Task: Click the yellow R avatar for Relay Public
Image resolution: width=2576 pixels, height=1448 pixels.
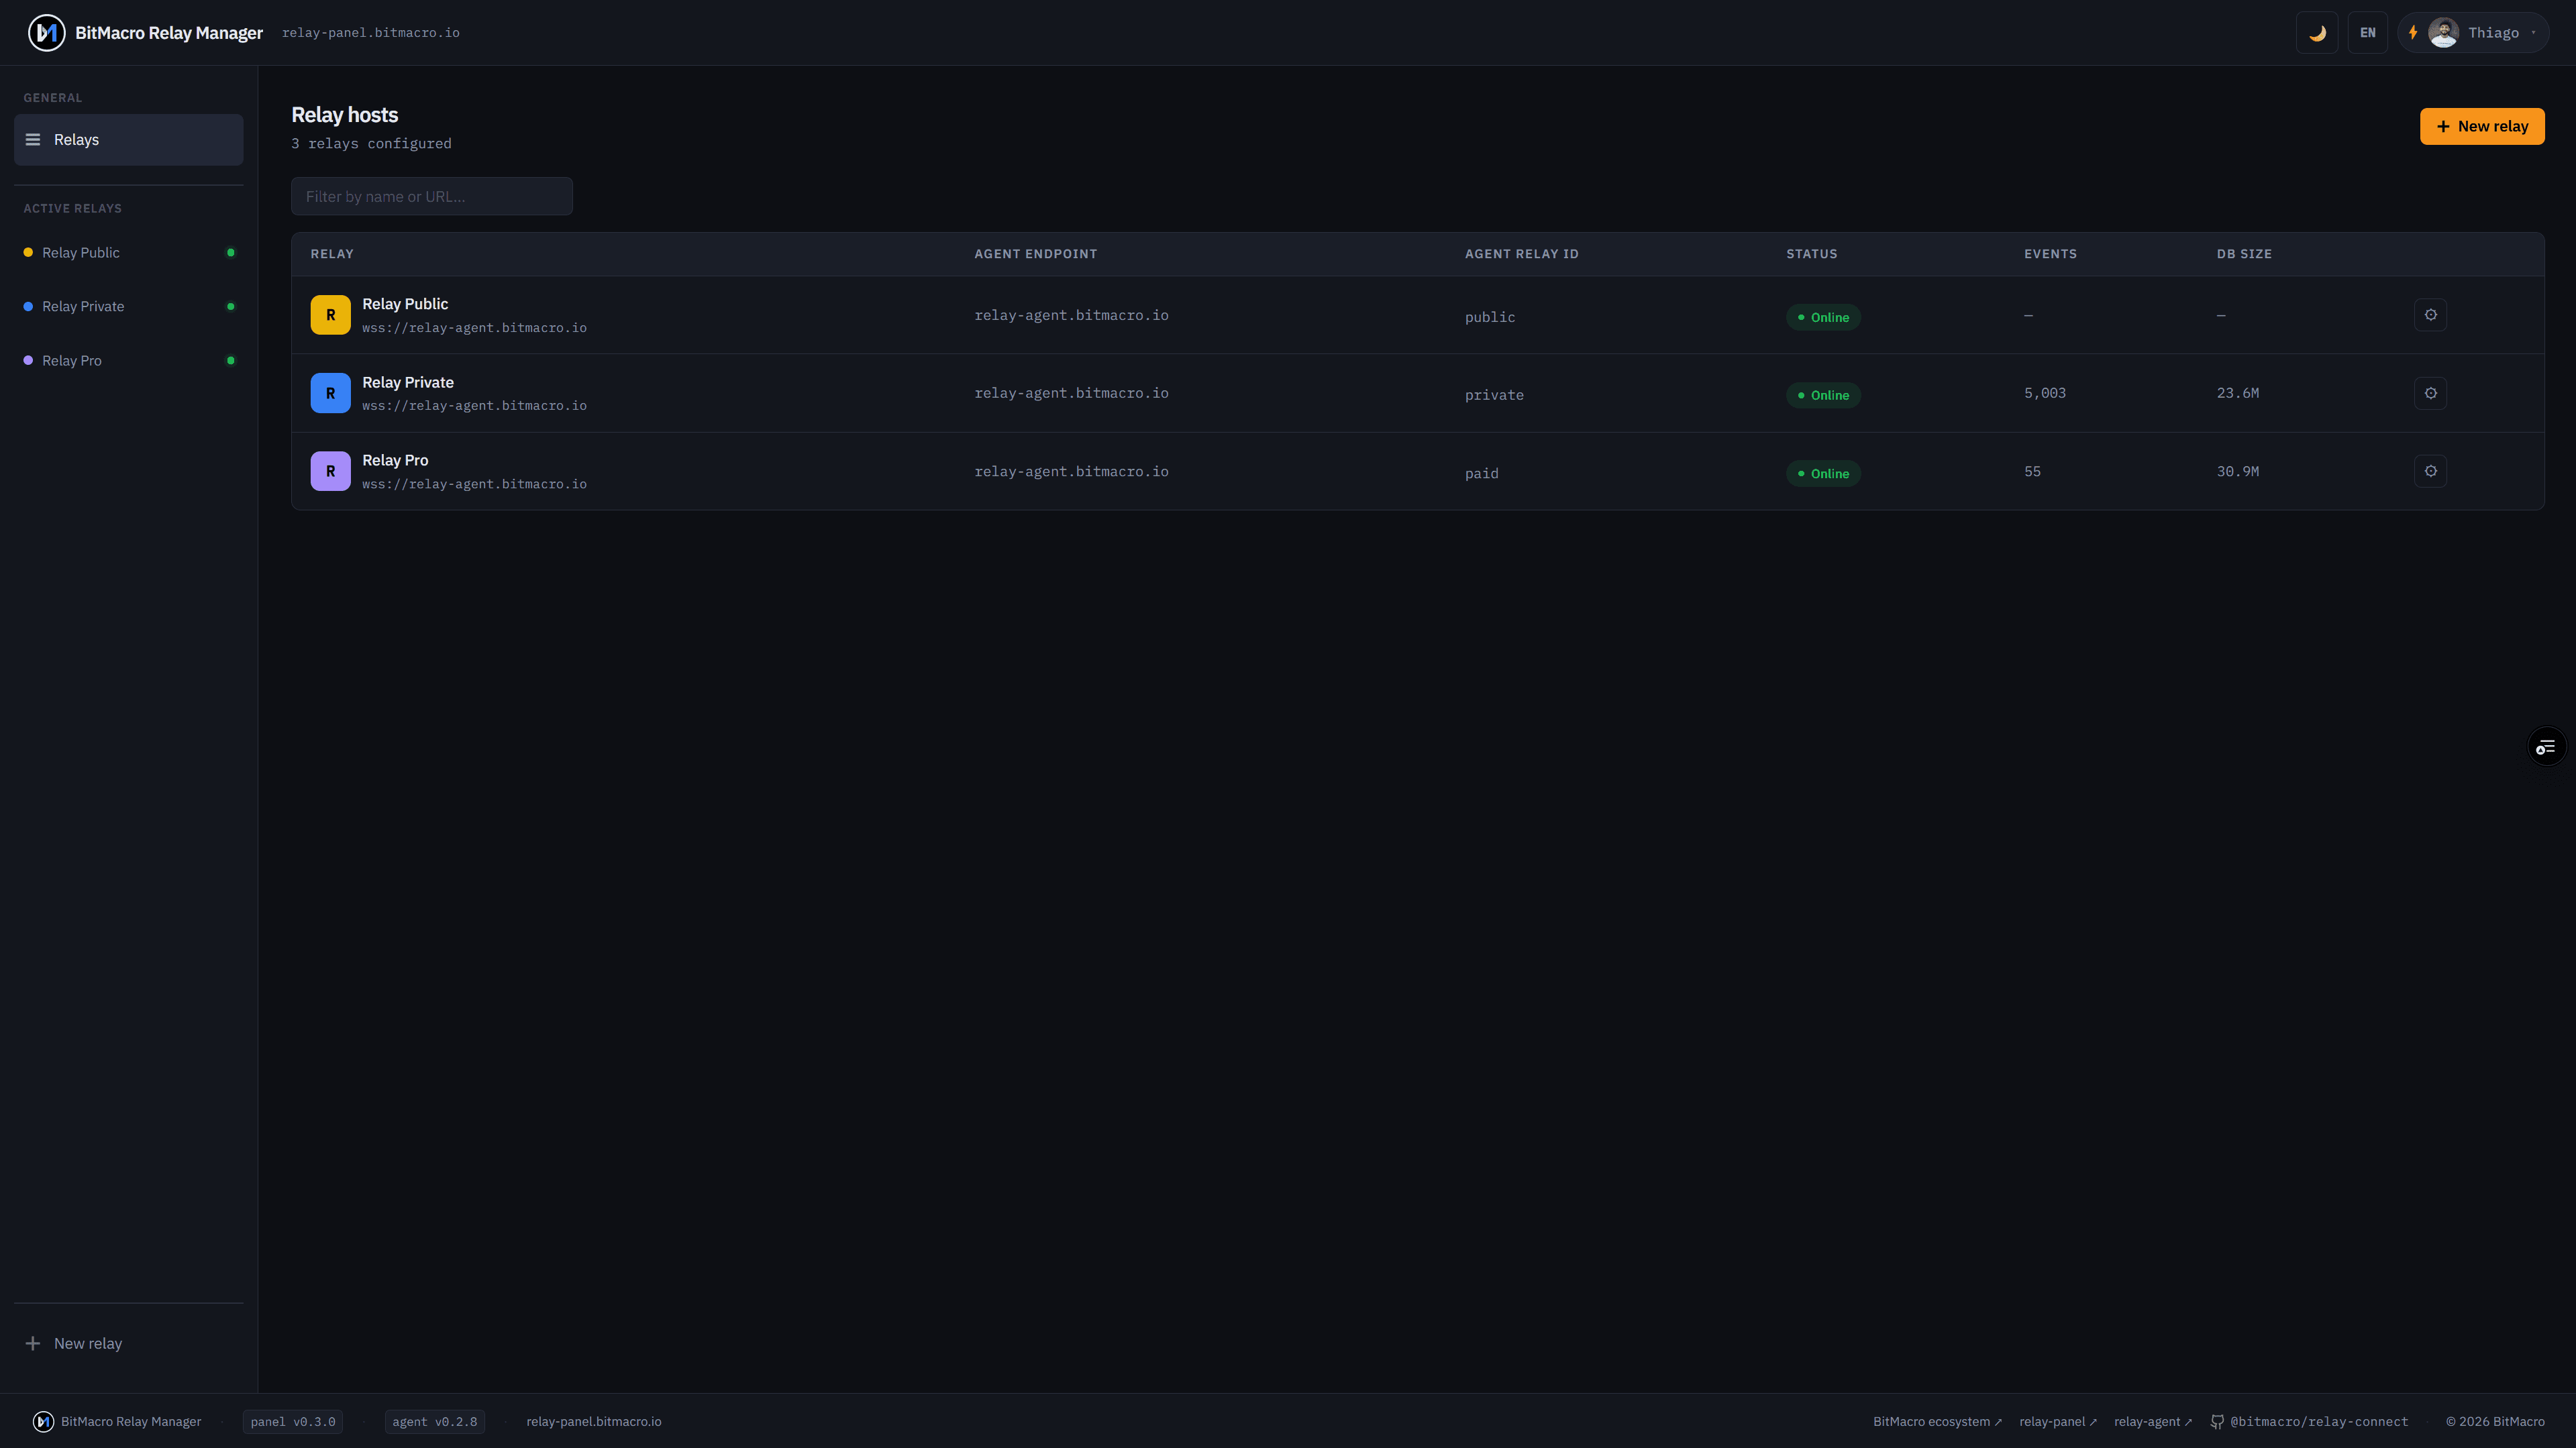Action: click(x=330, y=314)
